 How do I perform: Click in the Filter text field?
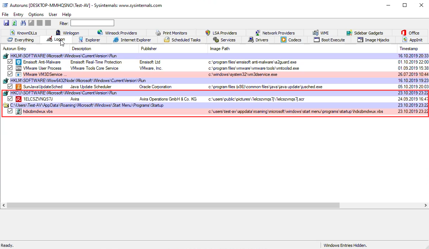[x=92, y=23]
